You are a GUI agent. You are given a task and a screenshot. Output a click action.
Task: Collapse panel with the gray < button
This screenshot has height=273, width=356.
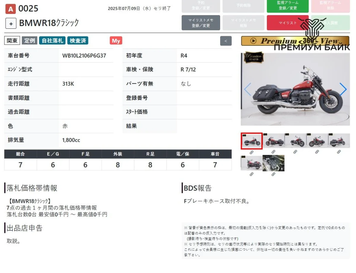pyautogui.click(x=226, y=41)
